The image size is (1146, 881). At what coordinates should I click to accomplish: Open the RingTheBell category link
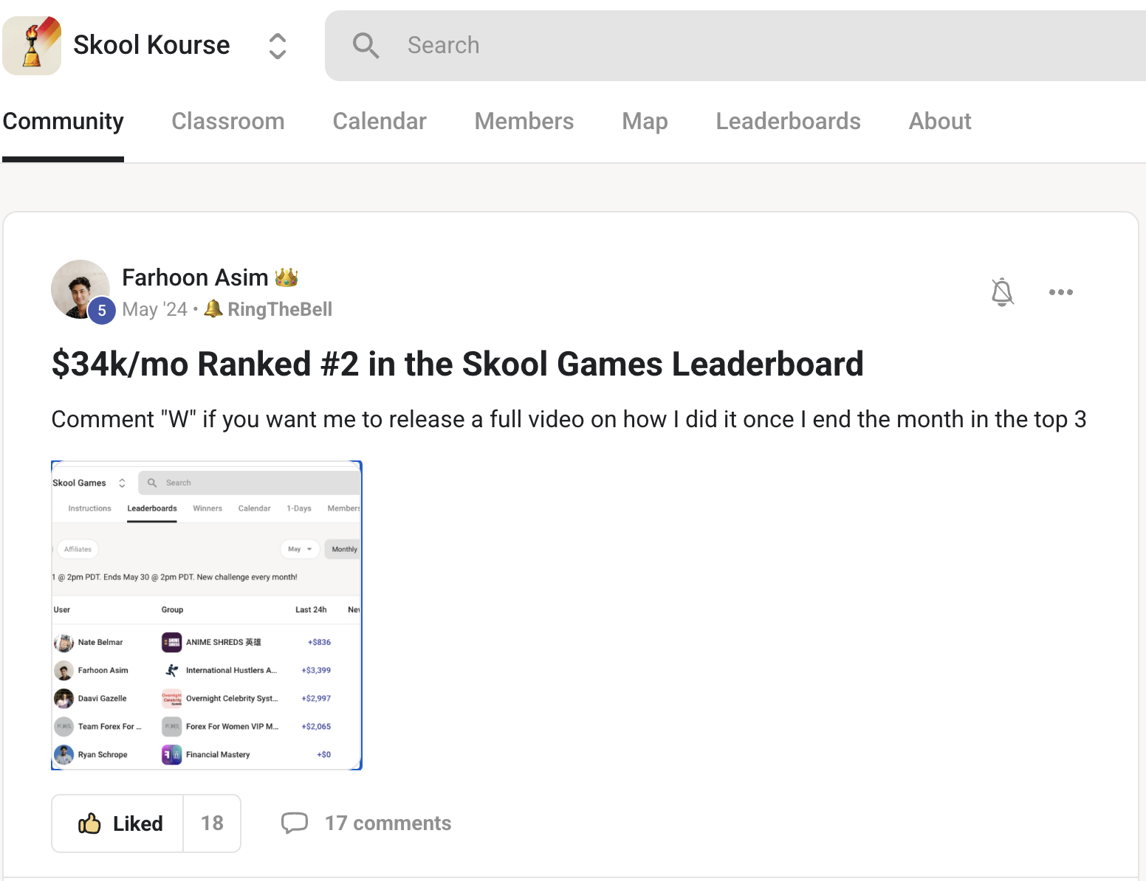point(269,309)
